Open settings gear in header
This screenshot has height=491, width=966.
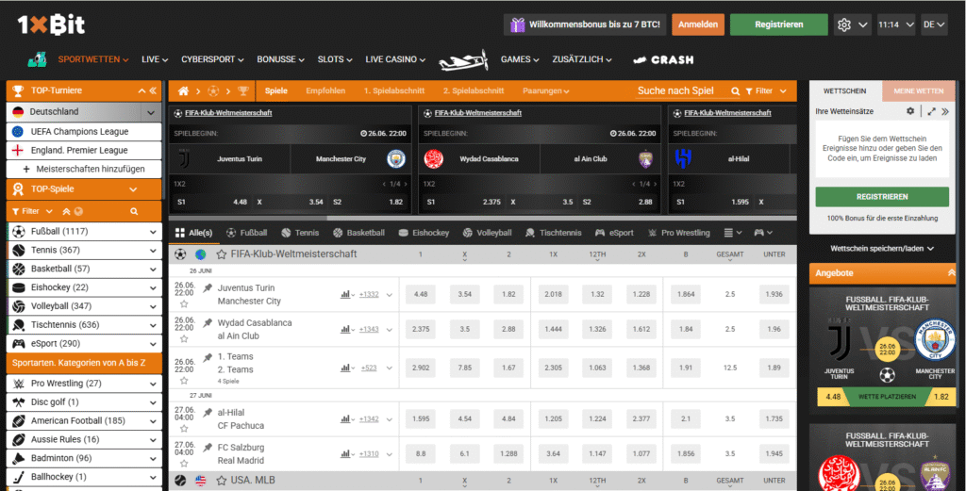click(x=844, y=25)
